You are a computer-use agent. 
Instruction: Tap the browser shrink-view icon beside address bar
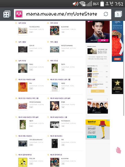tap(7, 14)
